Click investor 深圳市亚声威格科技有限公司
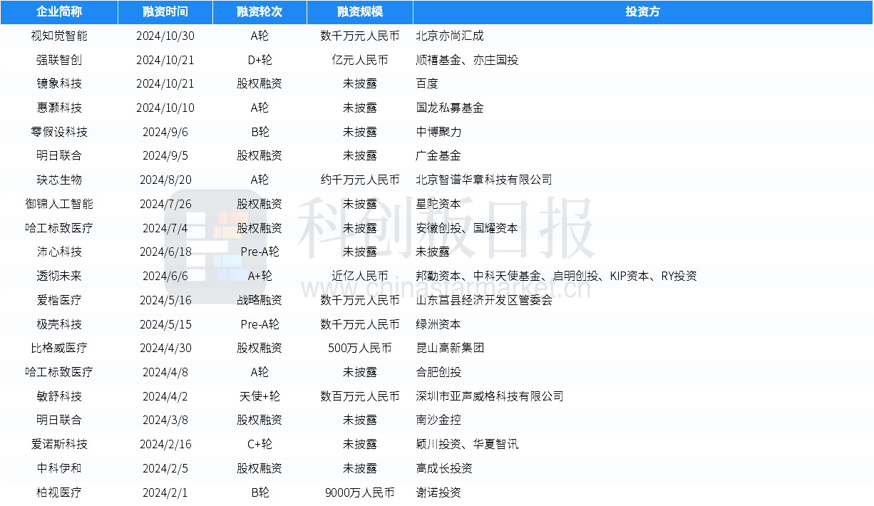Screen dimensions: 874x506 pyautogui.click(x=490, y=396)
